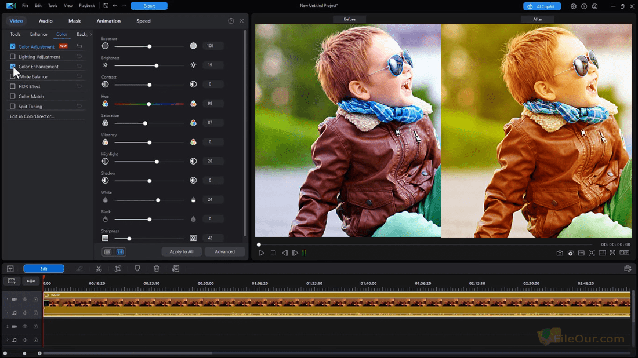Screen dimensions: 638x358
Task: Open settings gear icon in title bar
Action: click(x=573, y=6)
